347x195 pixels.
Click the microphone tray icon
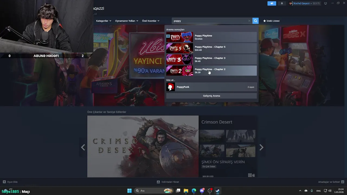[x=312, y=191]
